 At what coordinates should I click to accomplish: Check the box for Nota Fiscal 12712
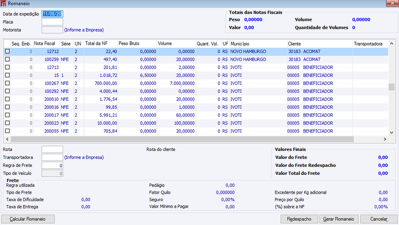7,51
